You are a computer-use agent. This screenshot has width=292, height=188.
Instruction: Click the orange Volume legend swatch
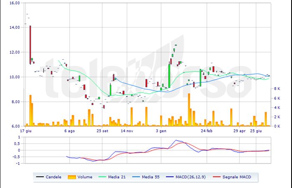click(x=72, y=177)
